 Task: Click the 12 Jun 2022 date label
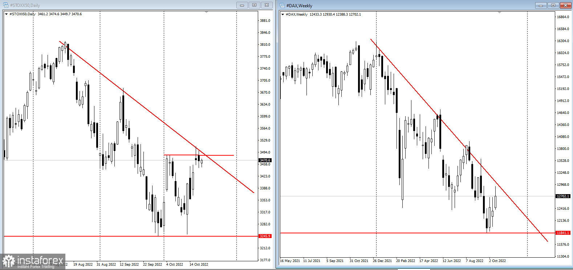point(452,261)
